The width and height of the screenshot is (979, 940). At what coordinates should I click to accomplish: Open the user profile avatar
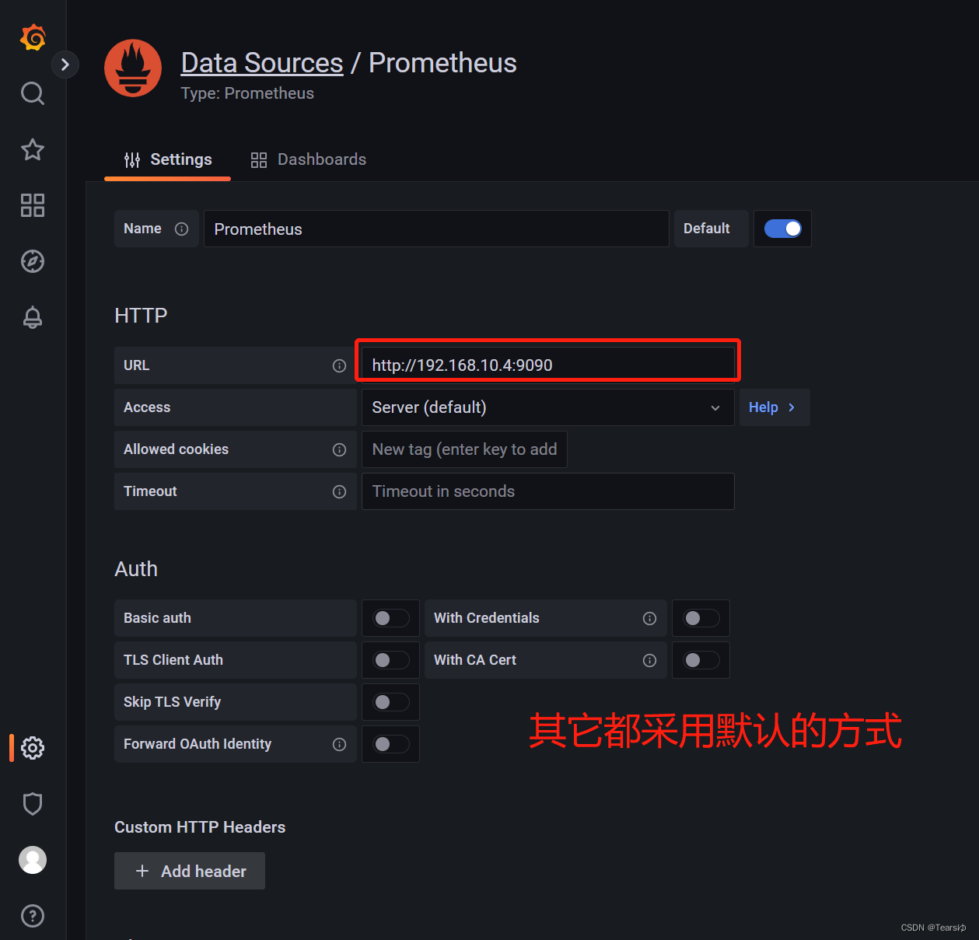[x=33, y=860]
